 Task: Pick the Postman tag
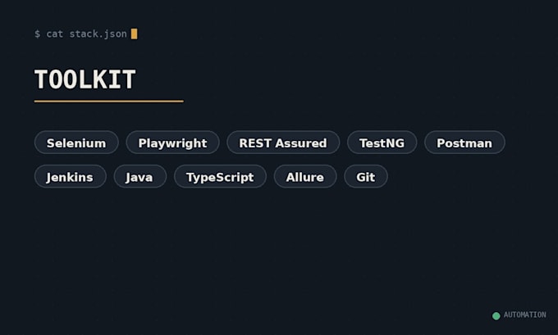pyautogui.click(x=464, y=143)
